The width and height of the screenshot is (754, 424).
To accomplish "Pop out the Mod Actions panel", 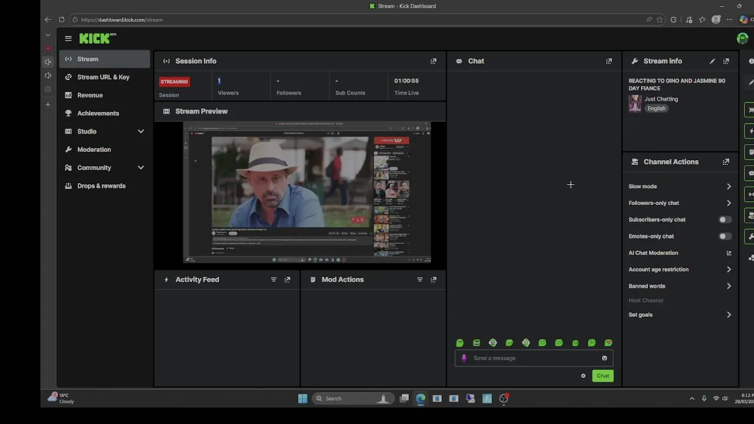I will [434, 280].
